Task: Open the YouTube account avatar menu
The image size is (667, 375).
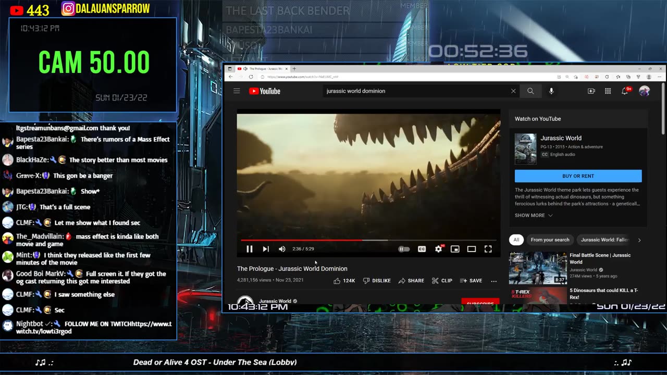Action: point(645,91)
